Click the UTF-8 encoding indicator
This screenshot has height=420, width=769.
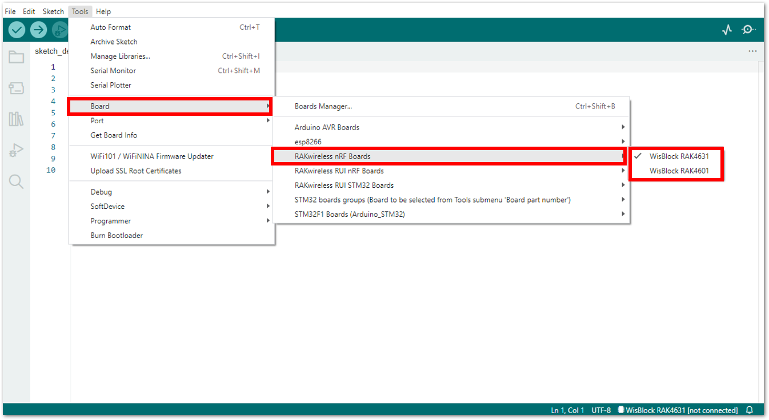[x=601, y=410]
